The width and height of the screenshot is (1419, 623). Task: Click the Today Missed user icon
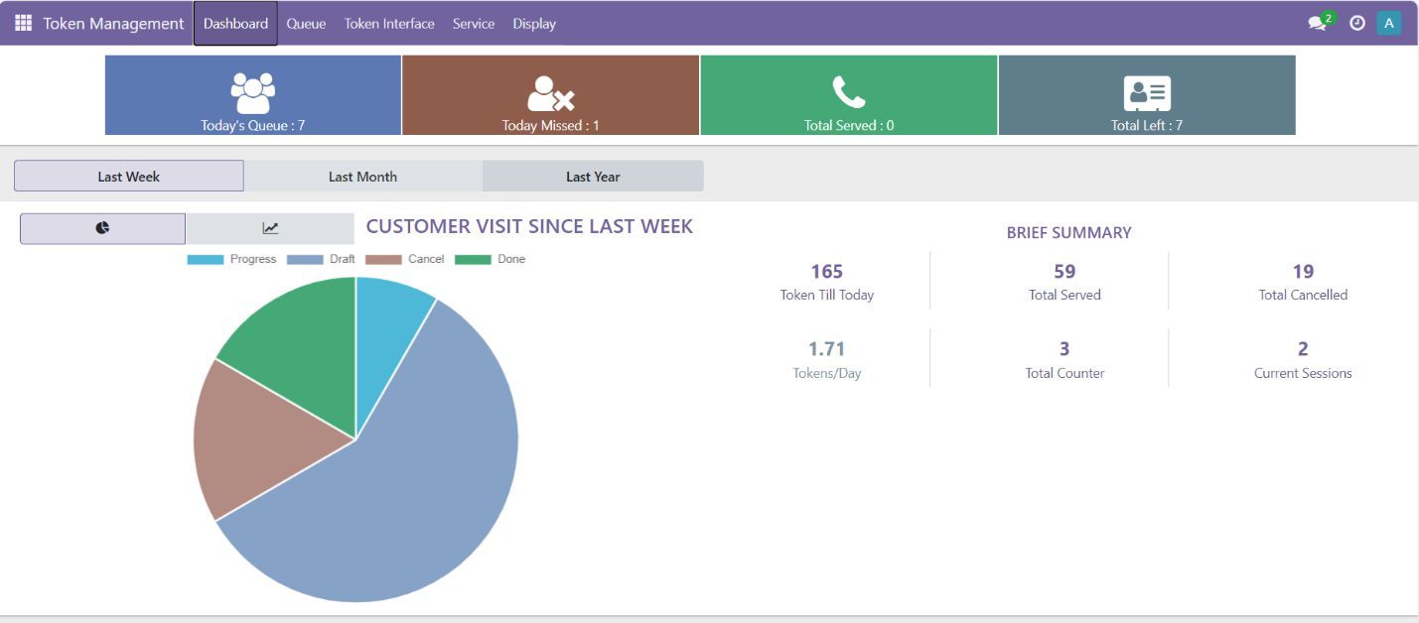550,94
